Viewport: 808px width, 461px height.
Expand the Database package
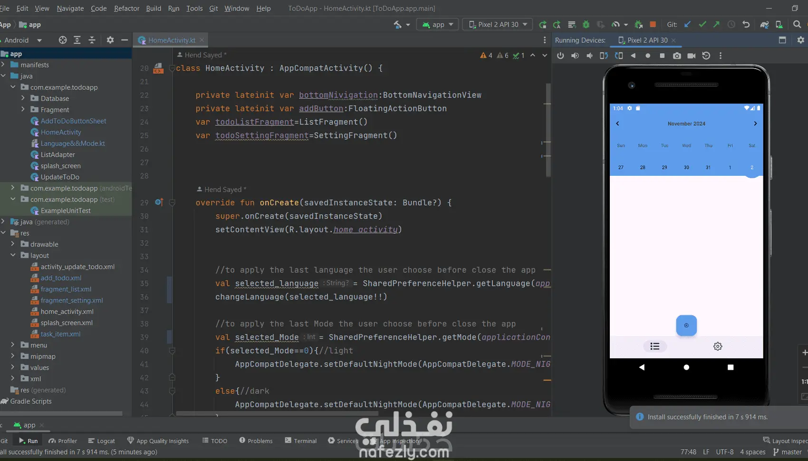[x=23, y=98]
